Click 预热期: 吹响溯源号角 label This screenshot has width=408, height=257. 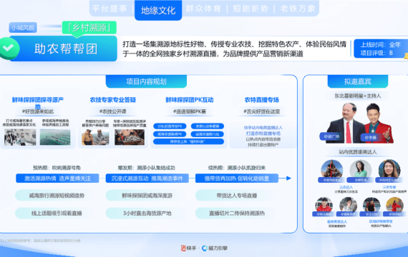57,168
